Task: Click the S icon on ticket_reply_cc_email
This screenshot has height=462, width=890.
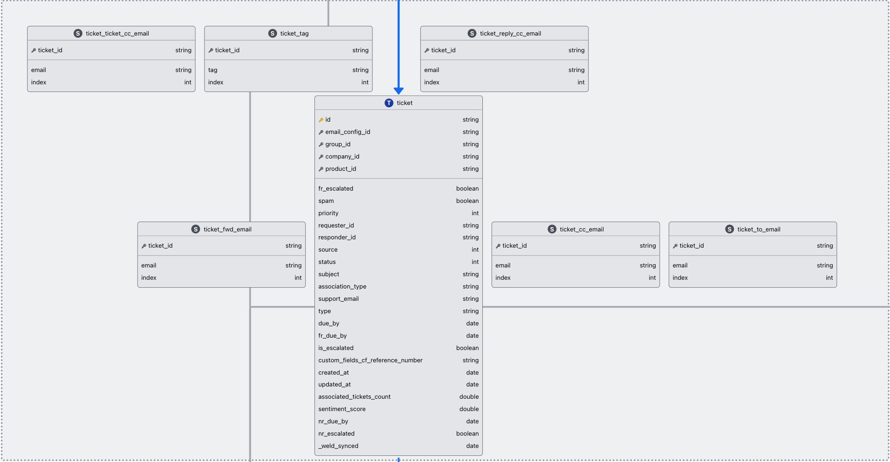Action: 472,33
